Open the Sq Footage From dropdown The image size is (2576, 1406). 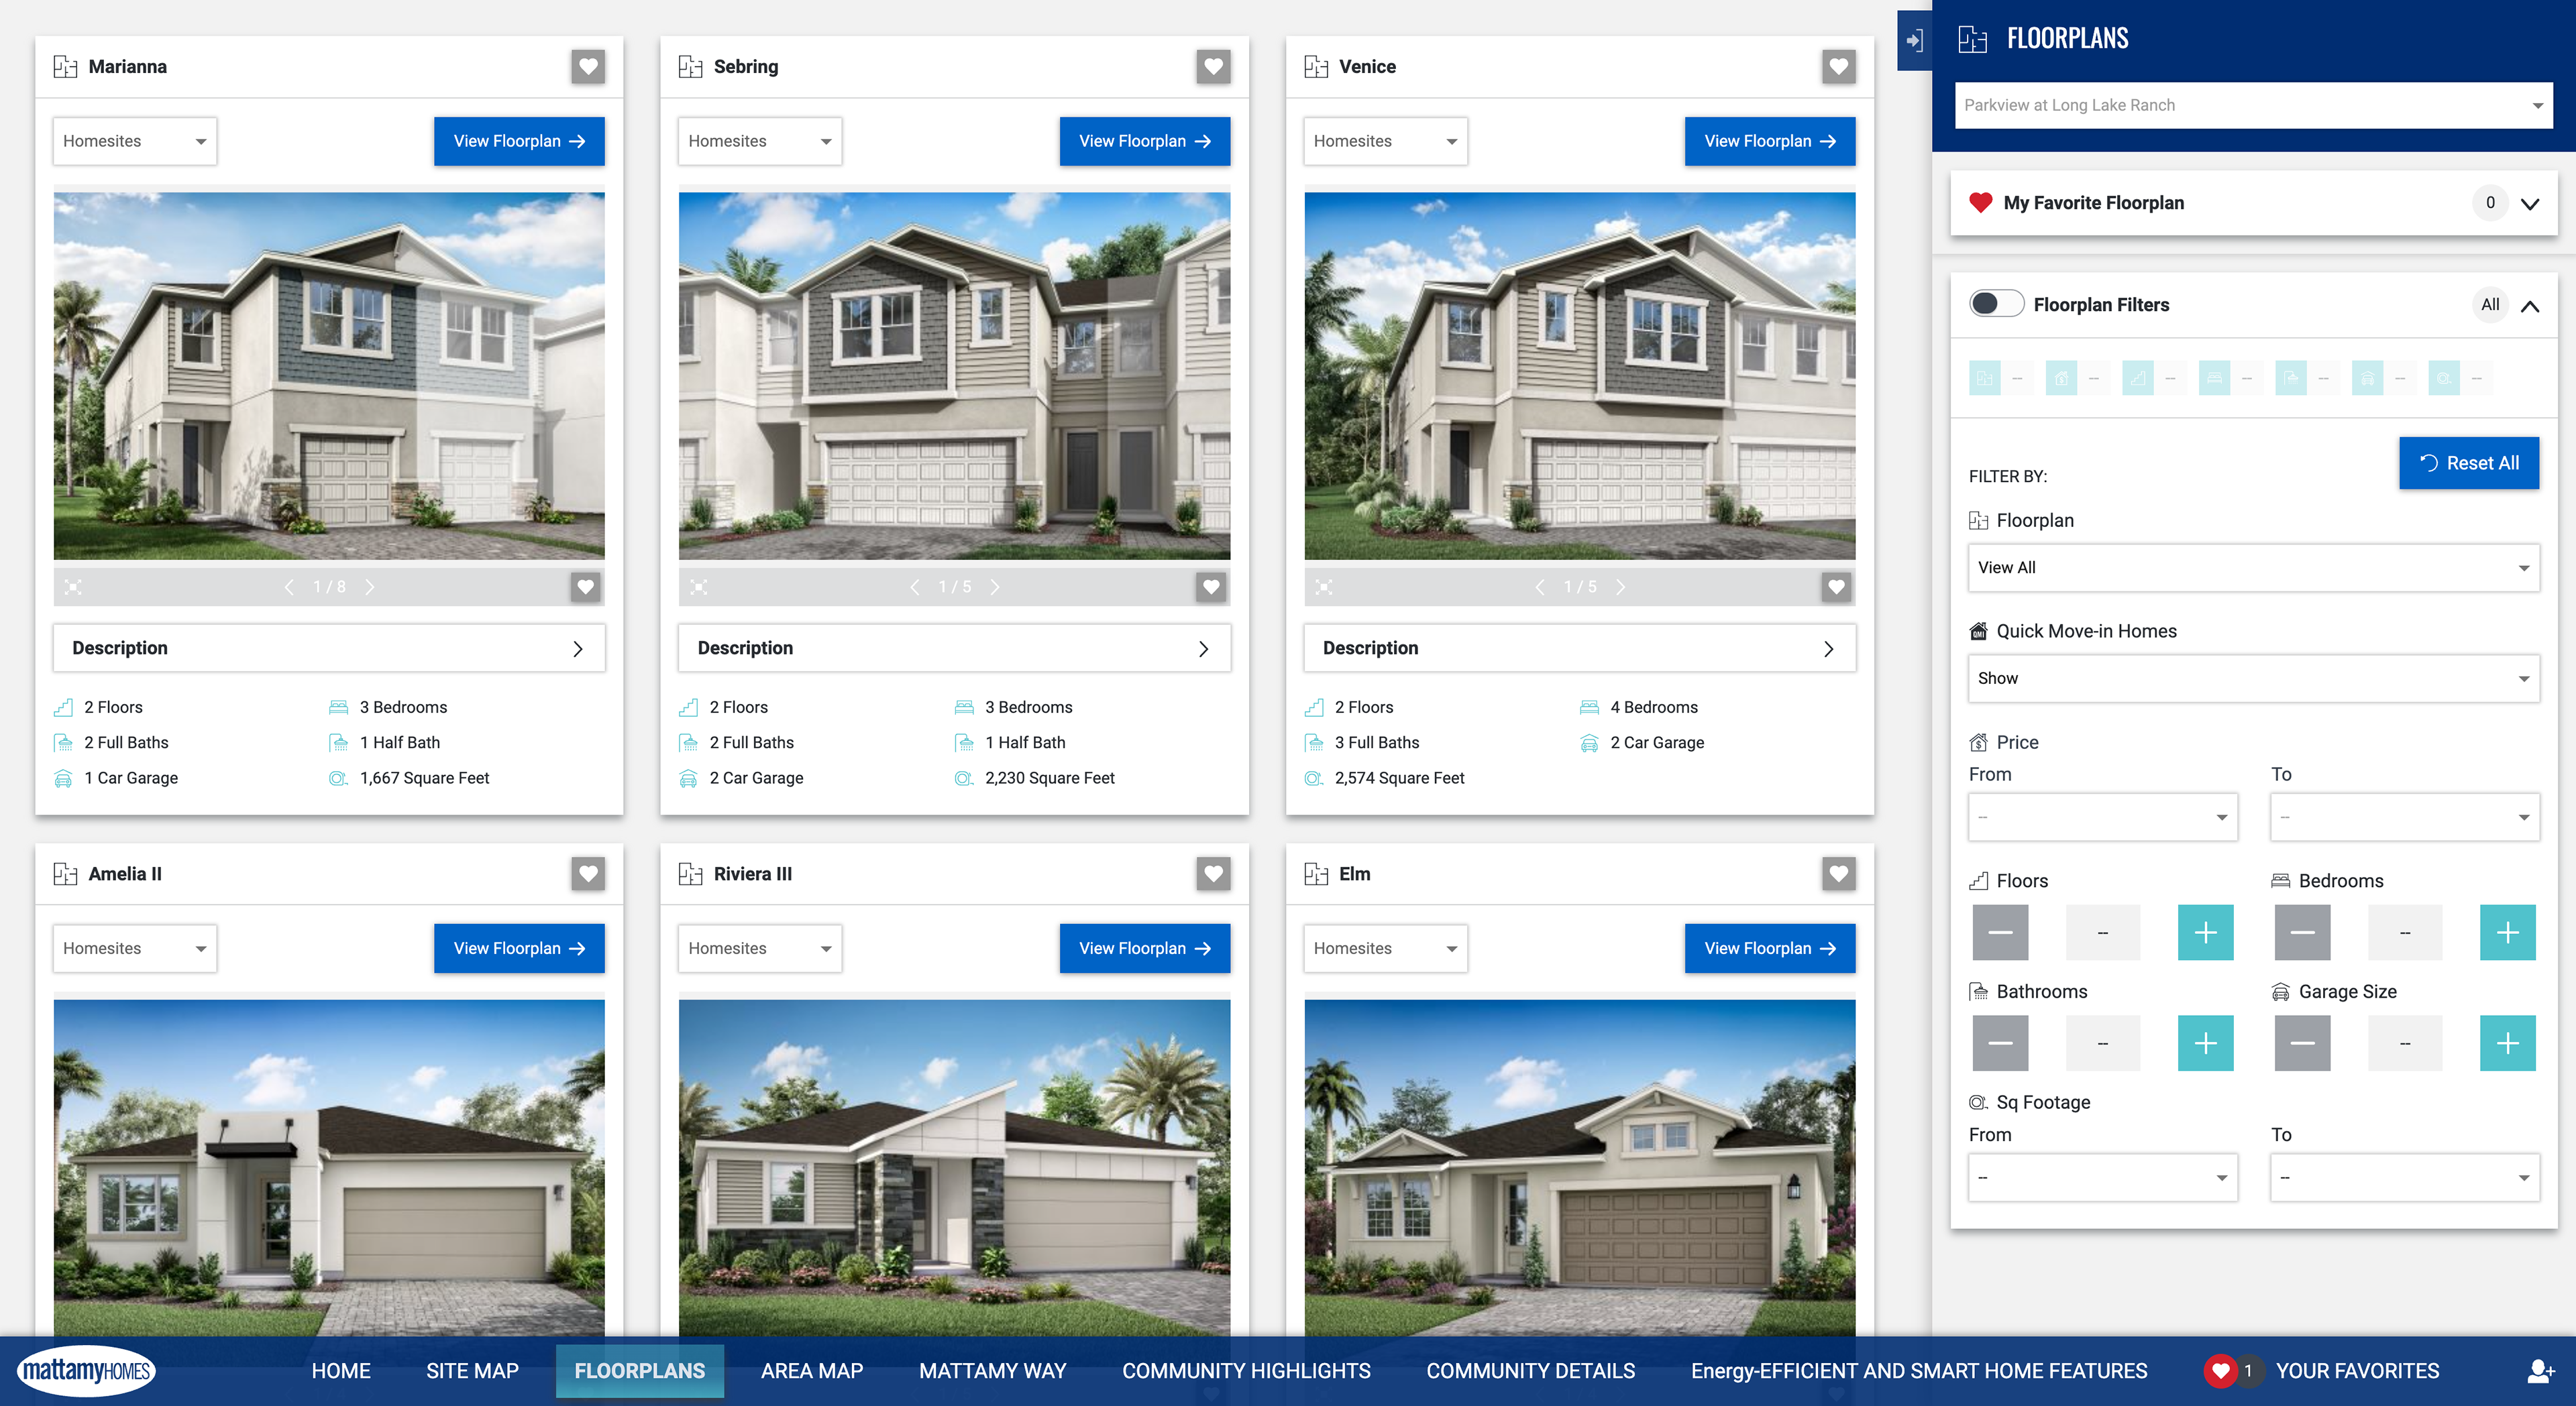pyautogui.click(x=2102, y=1178)
